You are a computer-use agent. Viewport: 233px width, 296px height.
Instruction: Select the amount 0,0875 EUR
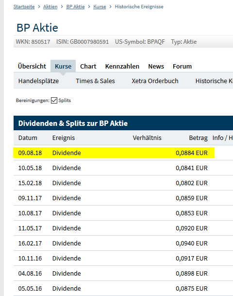[192, 289]
